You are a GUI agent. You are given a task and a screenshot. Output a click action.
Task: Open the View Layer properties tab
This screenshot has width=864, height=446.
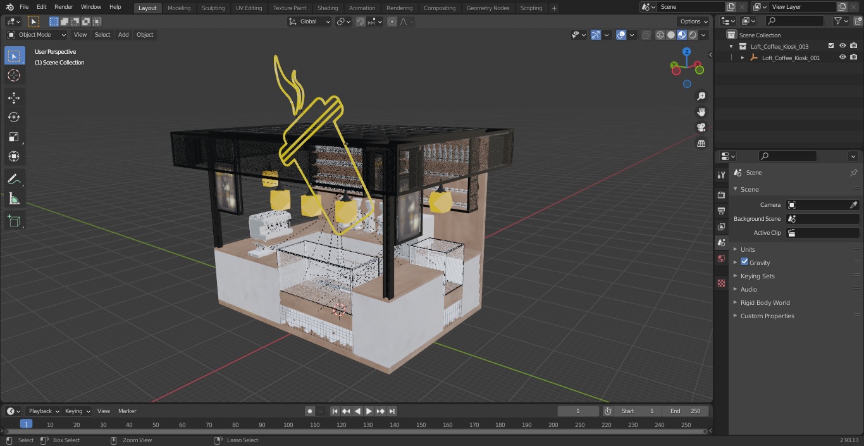point(721,226)
